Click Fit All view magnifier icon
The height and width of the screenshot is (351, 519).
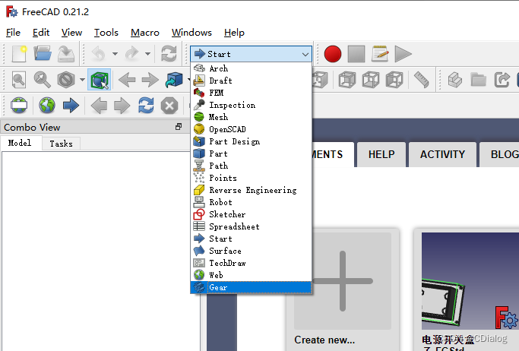pos(19,80)
